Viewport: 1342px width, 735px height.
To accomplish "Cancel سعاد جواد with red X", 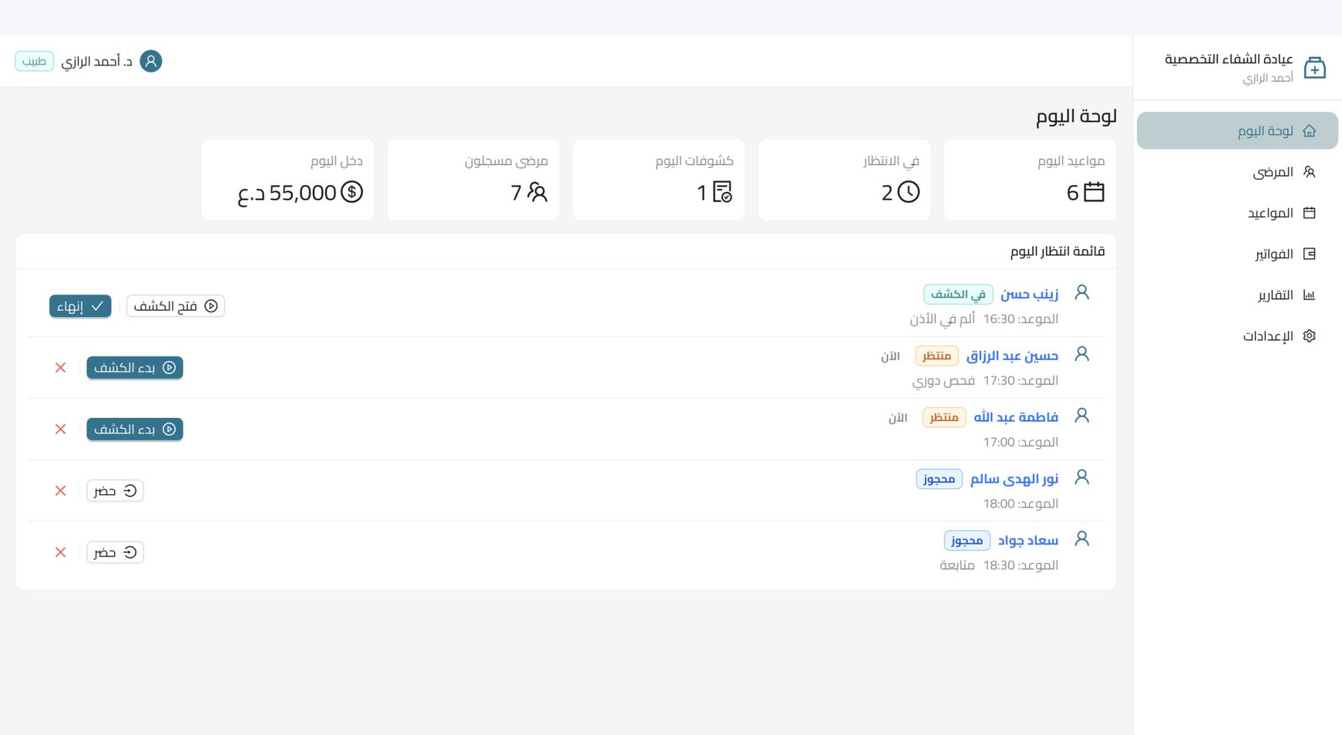I will coord(60,552).
